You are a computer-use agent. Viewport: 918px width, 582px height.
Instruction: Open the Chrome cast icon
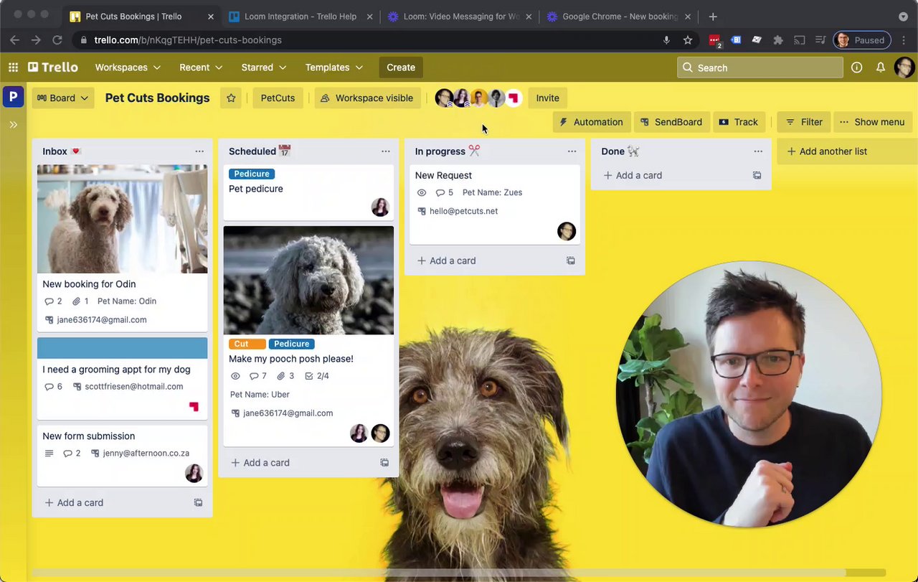tap(800, 40)
